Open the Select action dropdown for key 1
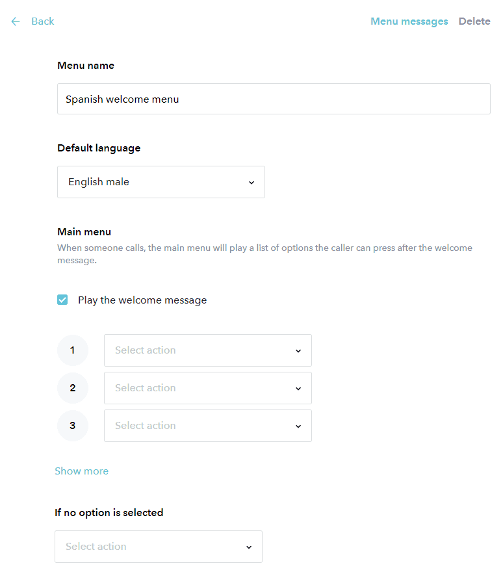 tap(207, 350)
